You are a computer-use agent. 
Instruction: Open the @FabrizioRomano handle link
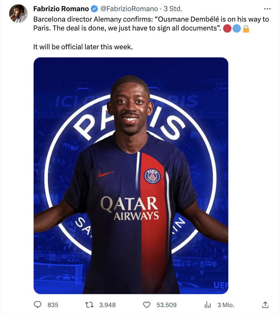click(129, 9)
